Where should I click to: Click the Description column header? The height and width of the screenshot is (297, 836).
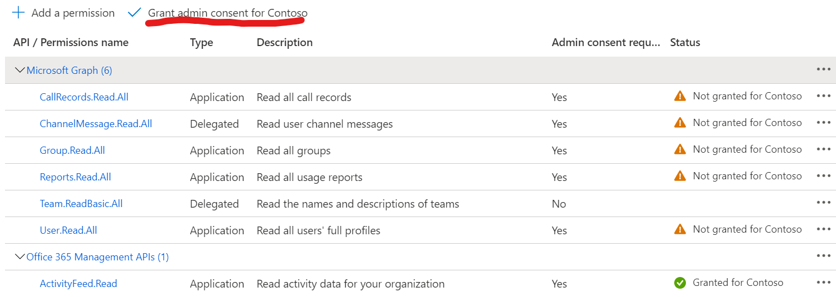tap(285, 43)
